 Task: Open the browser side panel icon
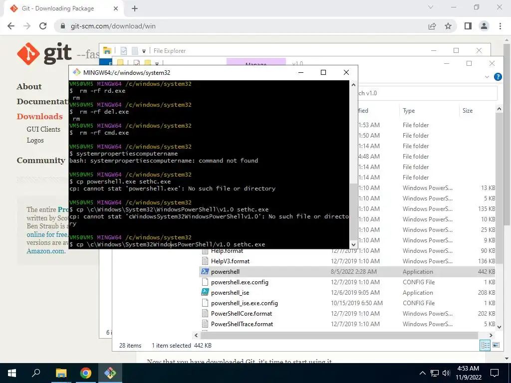point(468,26)
